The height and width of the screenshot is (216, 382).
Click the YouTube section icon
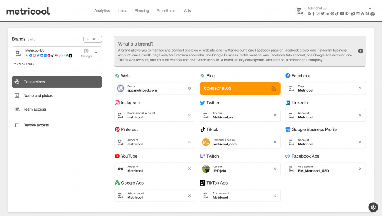(x=117, y=156)
